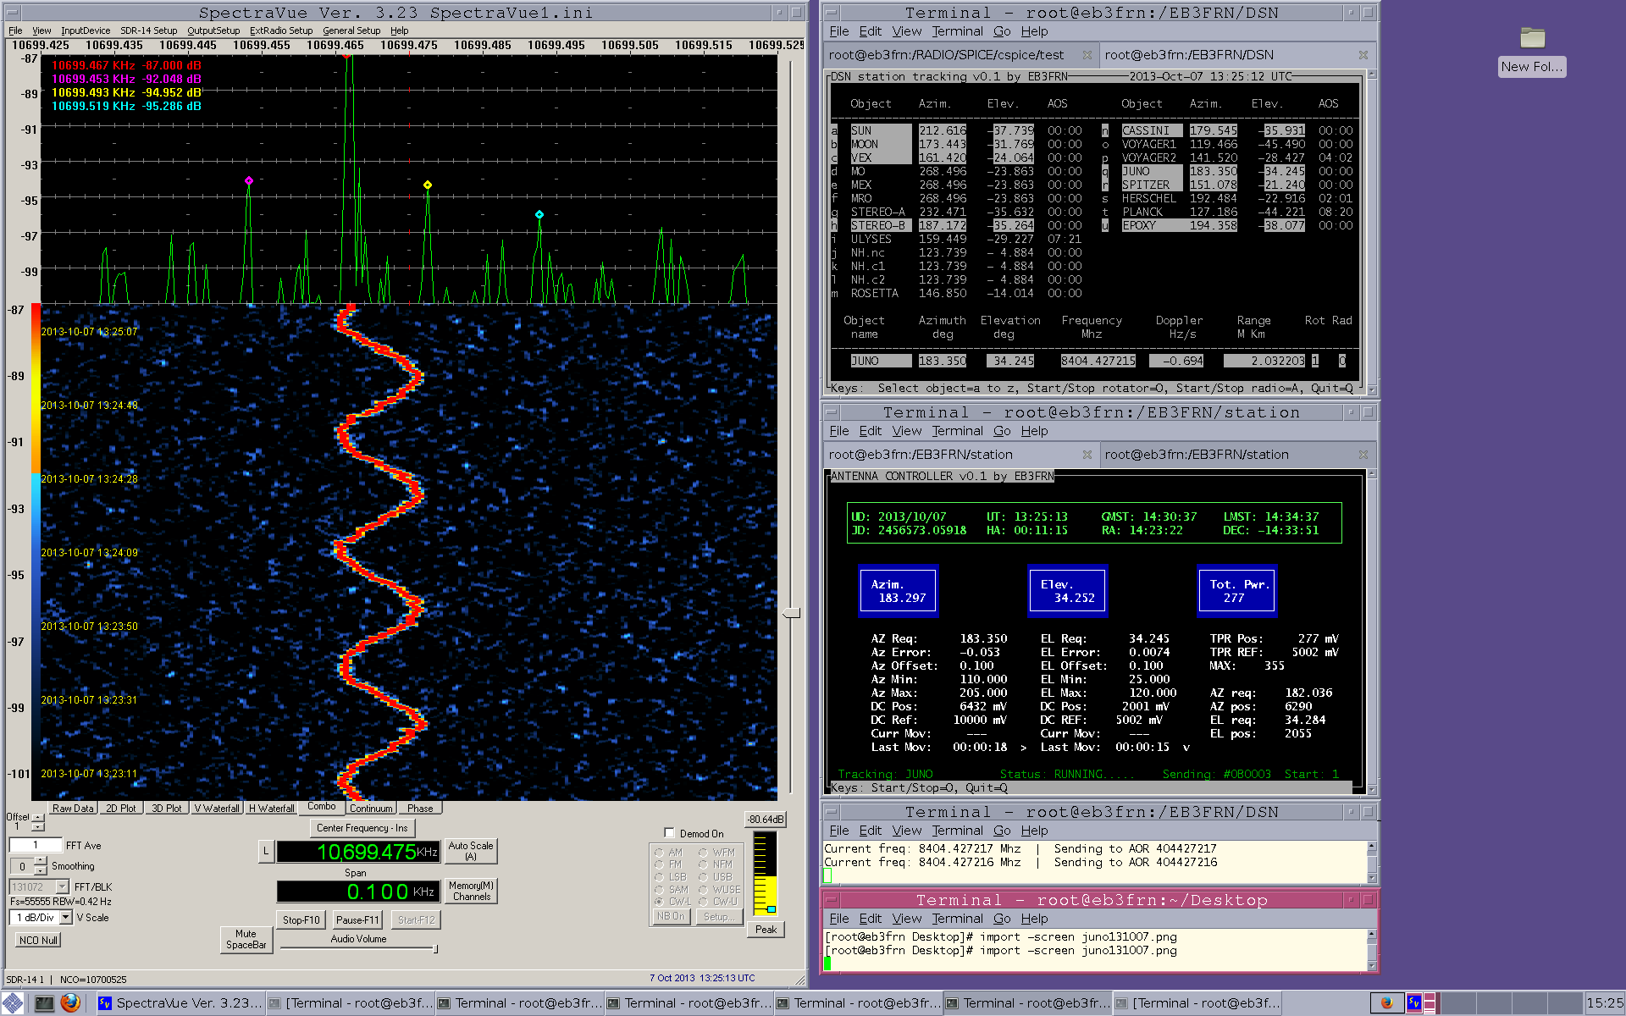The image size is (1626, 1016).
Task: Click the FFT Ave input field
Action: [35, 845]
